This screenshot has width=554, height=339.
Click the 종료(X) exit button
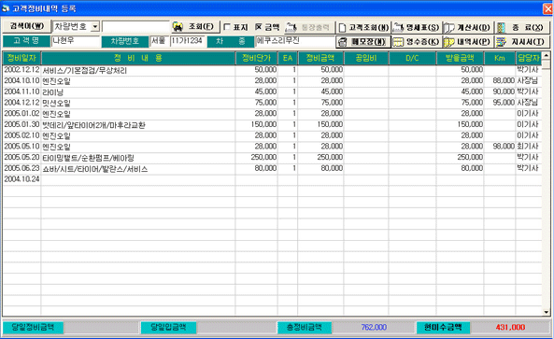(521, 27)
